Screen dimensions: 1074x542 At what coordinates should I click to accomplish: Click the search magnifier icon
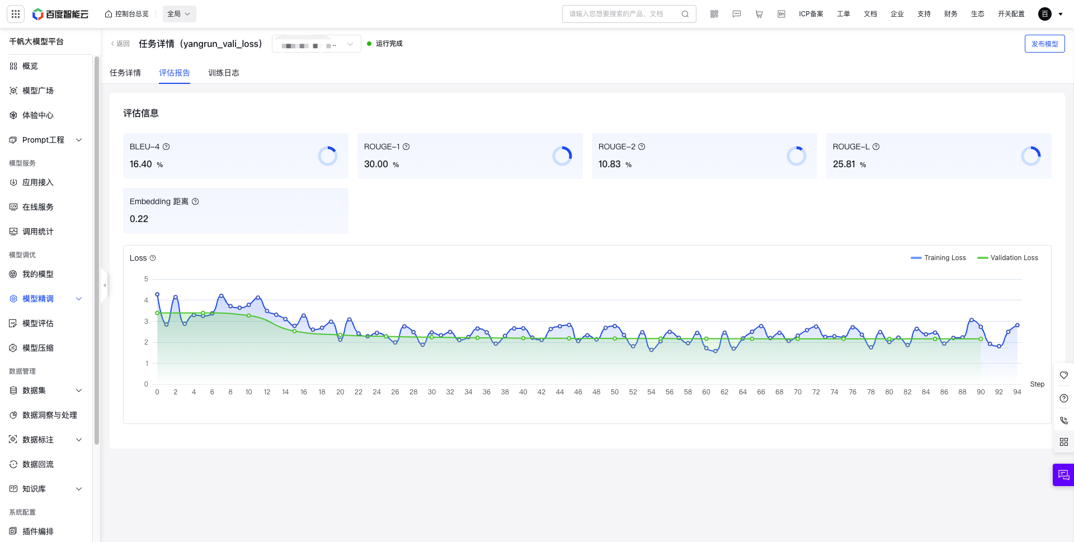685,14
